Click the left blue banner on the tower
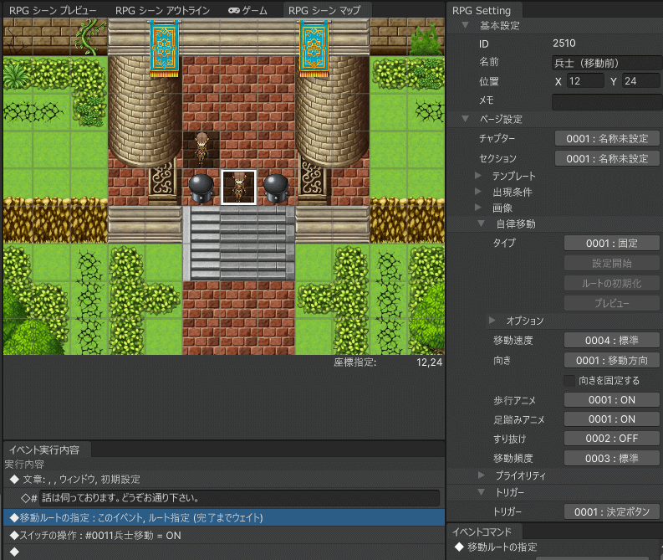663x560 pixels. coord(164,48)
